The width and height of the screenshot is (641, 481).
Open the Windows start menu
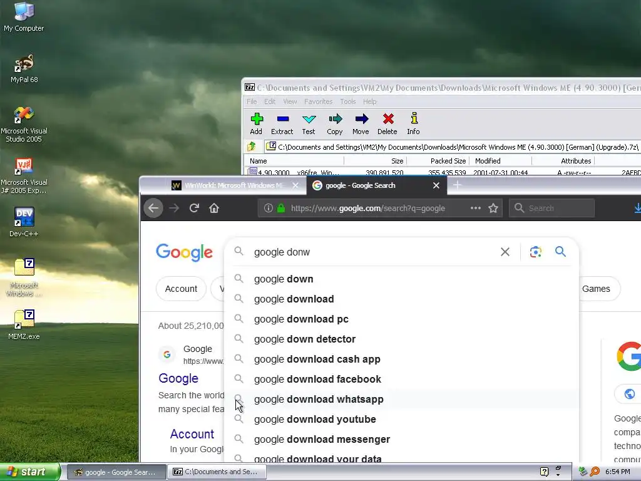click(29, 472)
